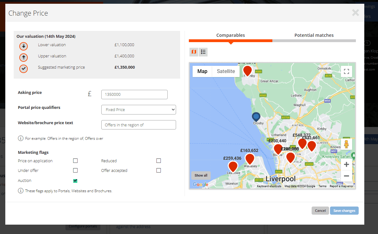Click the blue Crosby property marker
Viewport: 378px width, 234px height.
(x=256, y=117)
